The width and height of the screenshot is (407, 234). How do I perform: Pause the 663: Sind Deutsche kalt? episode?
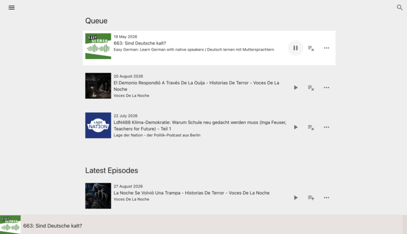point(296,48)
